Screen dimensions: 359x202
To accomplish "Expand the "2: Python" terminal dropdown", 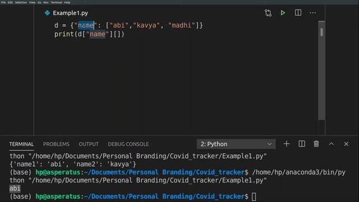I will [x=236, y=144].
